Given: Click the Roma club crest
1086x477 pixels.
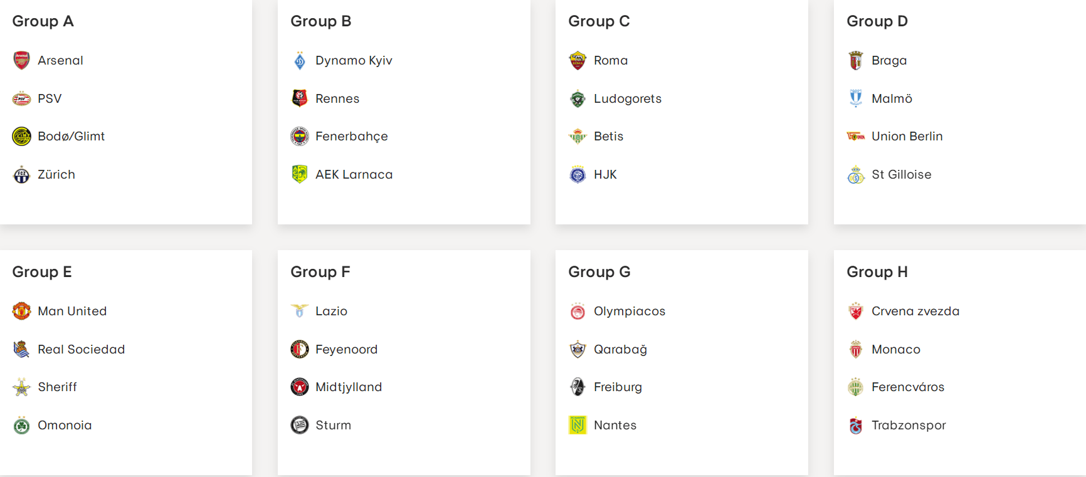Looking at the screenshot, I should tap(577, 60).
